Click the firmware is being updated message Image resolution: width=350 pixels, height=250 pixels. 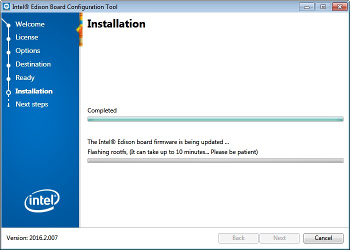click(158, 142)
